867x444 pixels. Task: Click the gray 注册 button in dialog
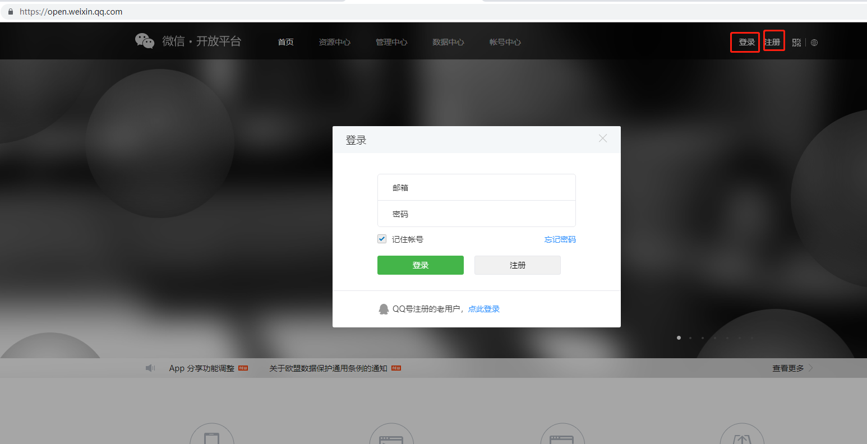click(x=518, y=265)
